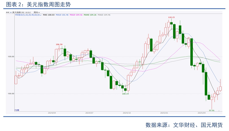
Task: Click the MA5 100.03 indicator label
Action: click(x=49, y=15)
